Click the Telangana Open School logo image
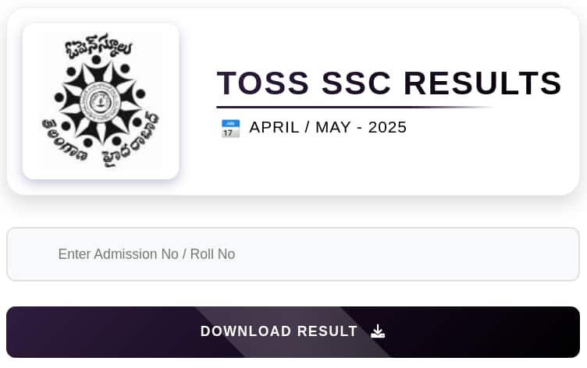 click(x=101, y=101)
